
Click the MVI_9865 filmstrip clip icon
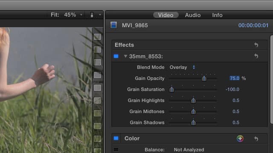click(x=114, y=25)
